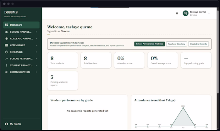Image resolution: width=220 pixels, height=131 pixels.
Task: Click the Timetable clock icon
Action: (x=7, y=52)
